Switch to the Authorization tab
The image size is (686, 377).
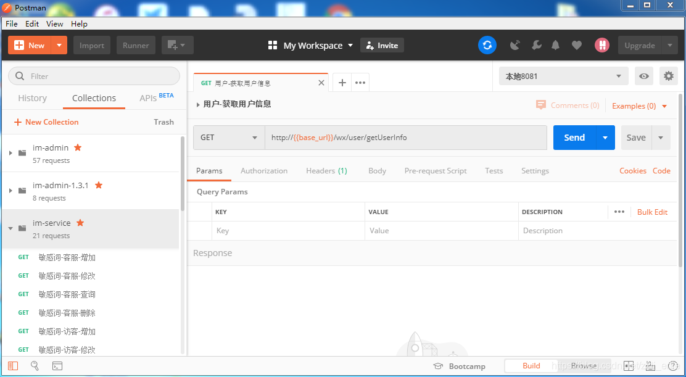(x=264, y=171)
